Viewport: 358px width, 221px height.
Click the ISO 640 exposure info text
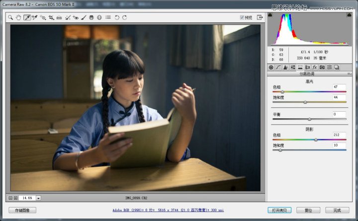click(x=303, y=58)
